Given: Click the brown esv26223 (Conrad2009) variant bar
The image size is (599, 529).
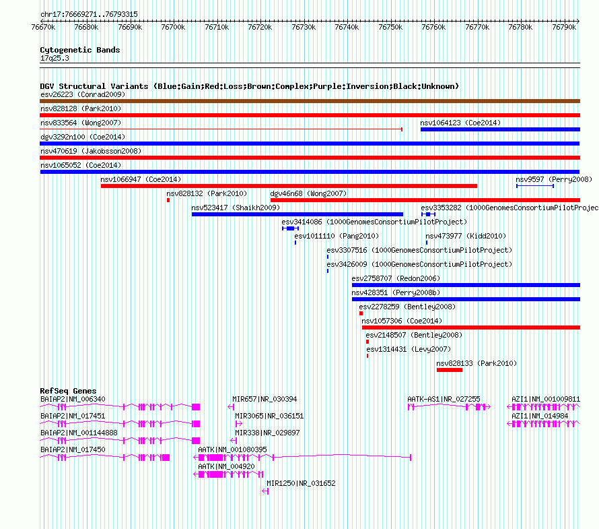Looking at the screenshot, I should click(310, 101).
